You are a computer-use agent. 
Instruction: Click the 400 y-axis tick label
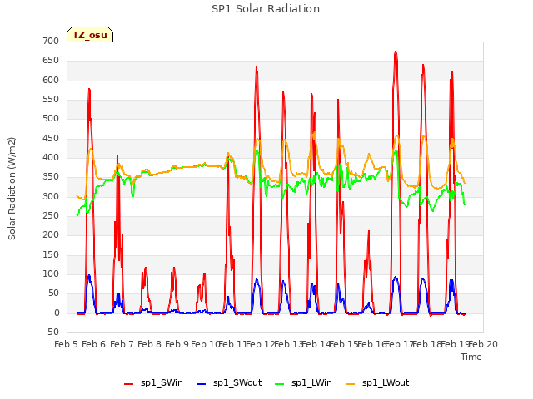51,157
